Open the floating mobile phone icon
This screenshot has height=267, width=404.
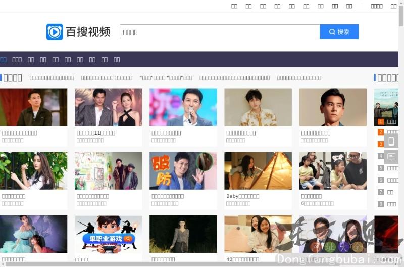coord(391,141)
